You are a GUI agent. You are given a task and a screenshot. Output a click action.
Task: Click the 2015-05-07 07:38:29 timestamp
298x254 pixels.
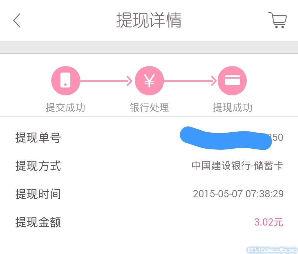[238, 194]
